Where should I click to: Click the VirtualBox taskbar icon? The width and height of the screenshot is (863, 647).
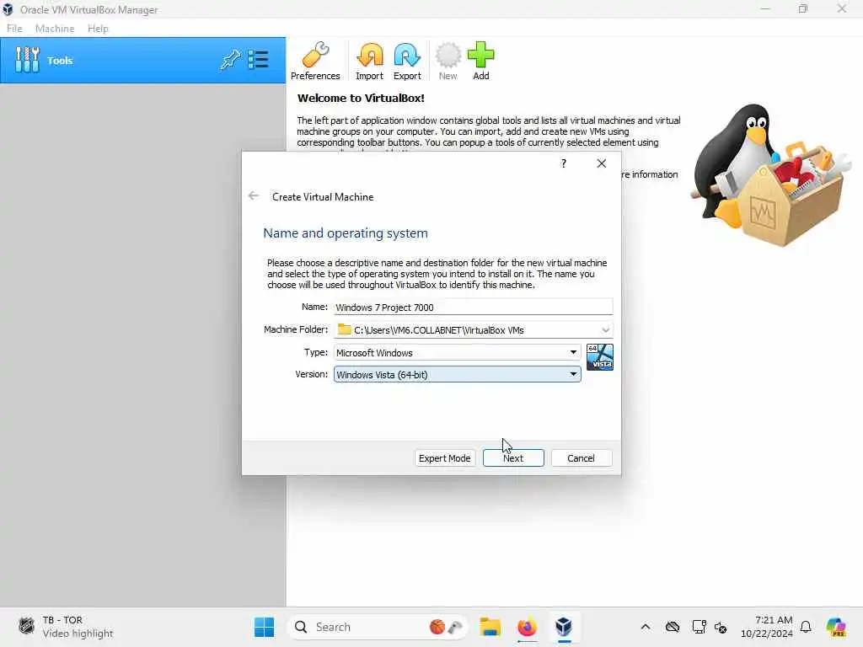[564, 627]
